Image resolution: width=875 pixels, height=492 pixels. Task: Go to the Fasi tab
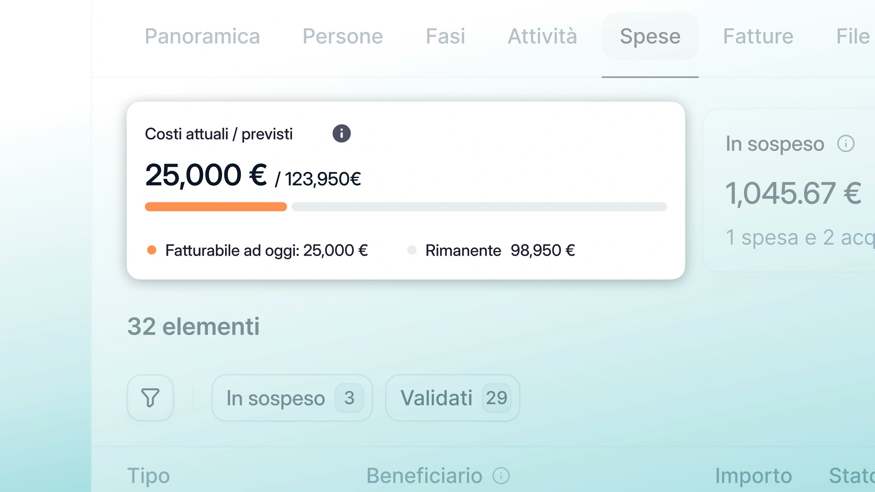coord(445,36)
